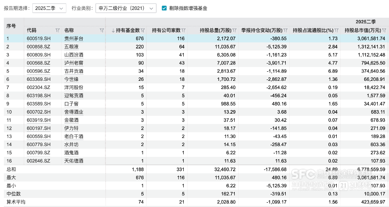Select stock name 洋河股份

coord(73,87)
